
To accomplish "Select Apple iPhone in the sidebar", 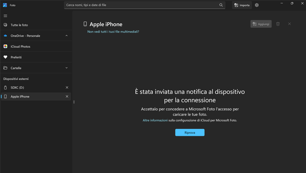I will [36, 96].
